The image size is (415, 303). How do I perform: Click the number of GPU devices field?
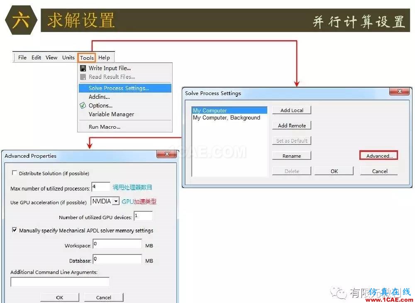pyautogui.click(x=143, y=216)
